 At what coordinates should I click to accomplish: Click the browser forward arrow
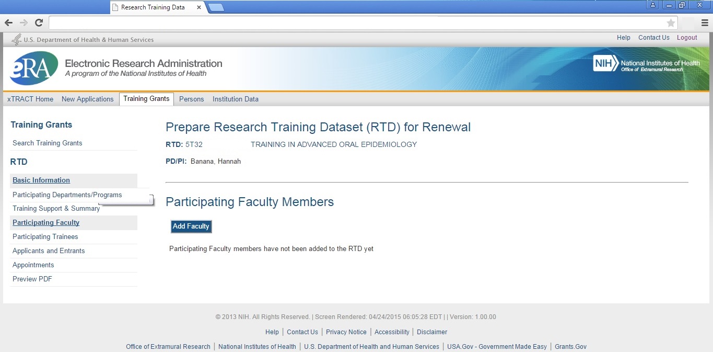[24, 22]
